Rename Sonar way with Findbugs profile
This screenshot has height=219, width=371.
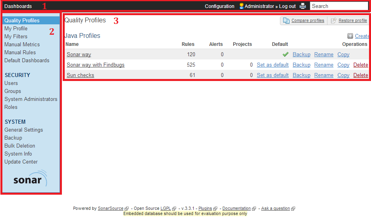click(324, 65)
